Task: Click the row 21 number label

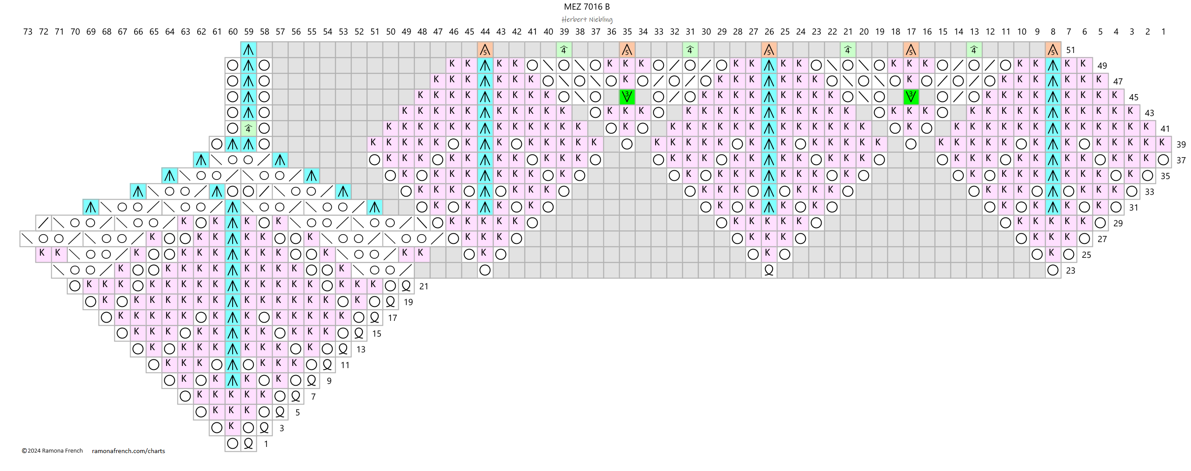Action: point(423,286)
